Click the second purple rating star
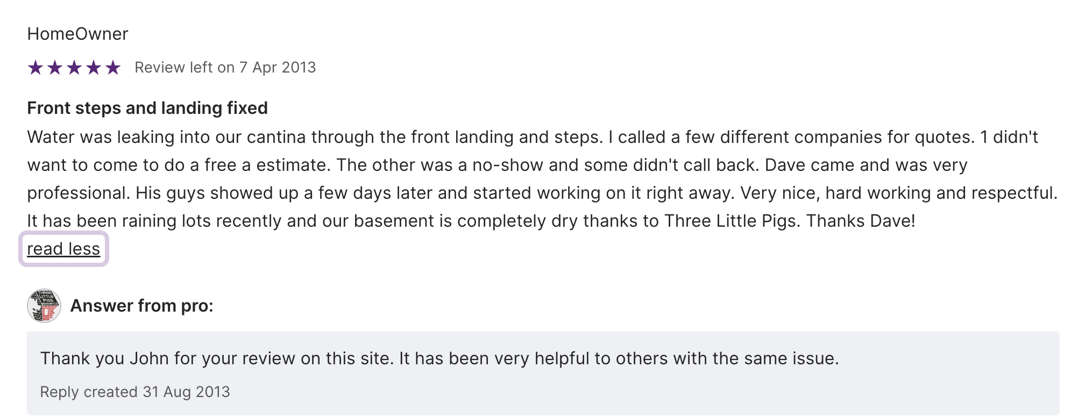Screen dimensions: 1092x418 tap(55, 68)
